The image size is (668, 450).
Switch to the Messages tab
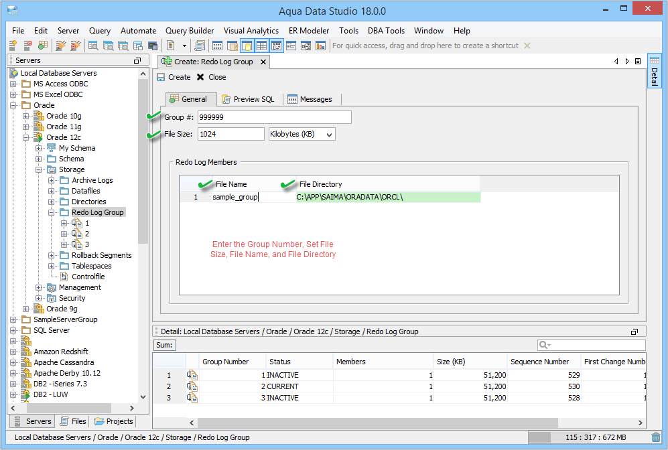(x=310, y=99)
